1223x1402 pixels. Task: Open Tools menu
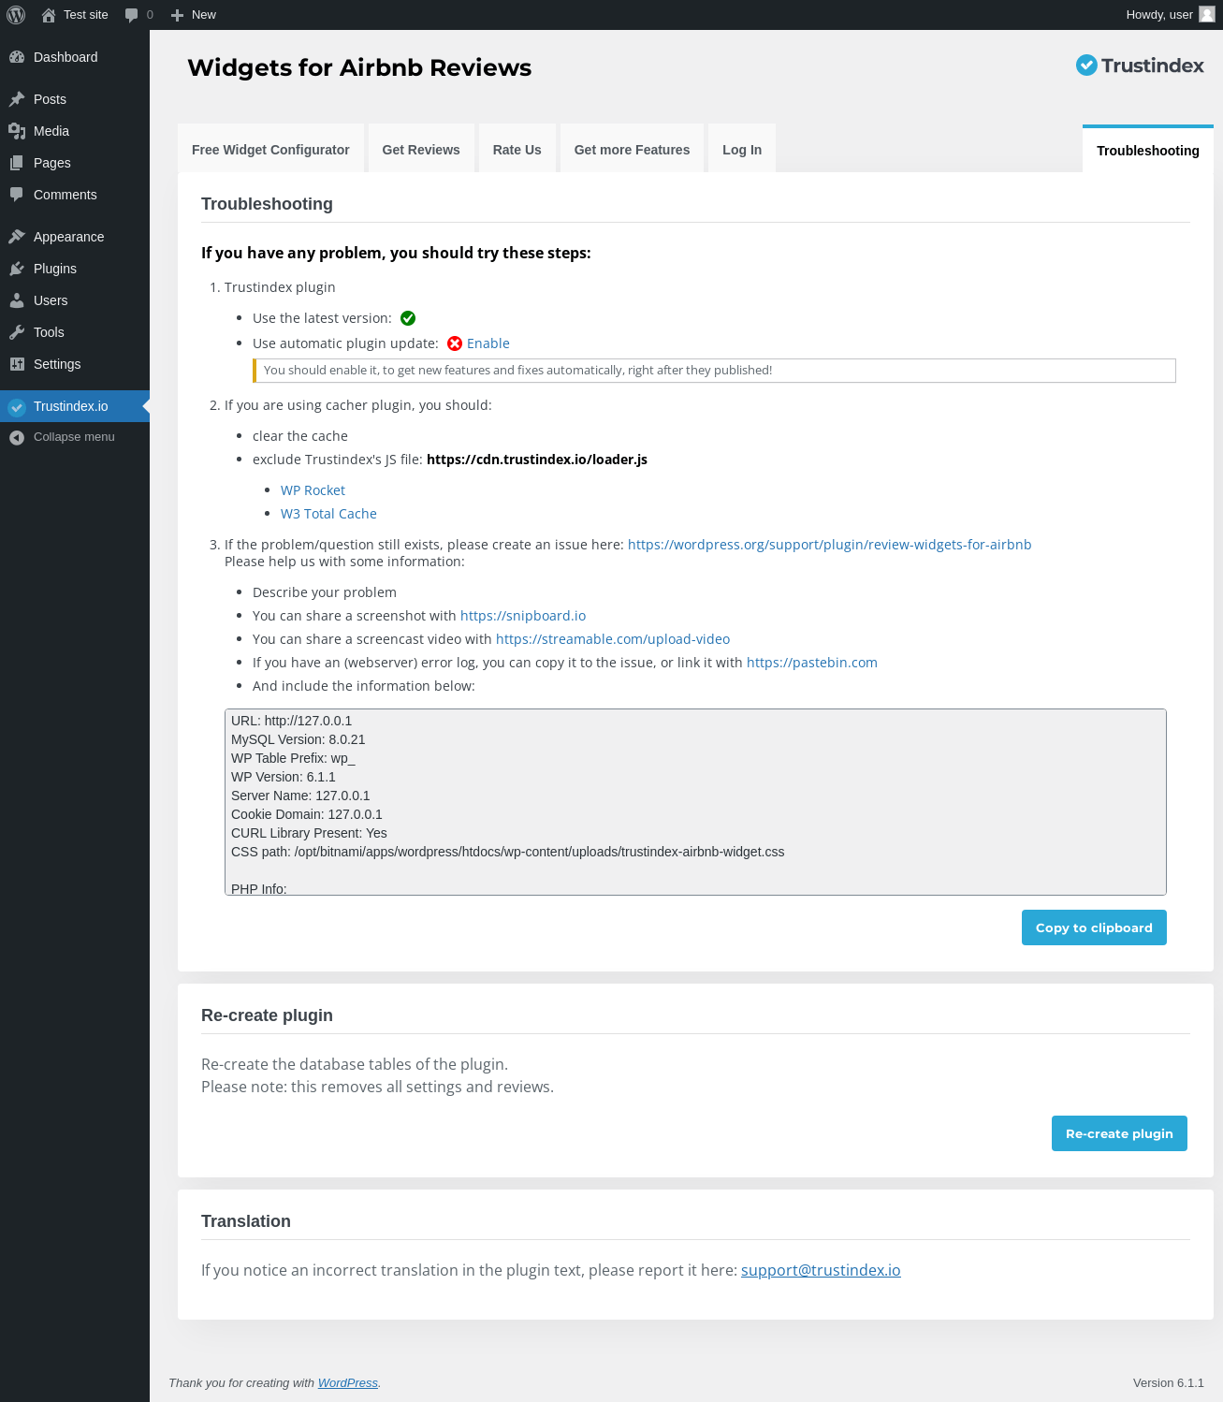pos(75,332)
